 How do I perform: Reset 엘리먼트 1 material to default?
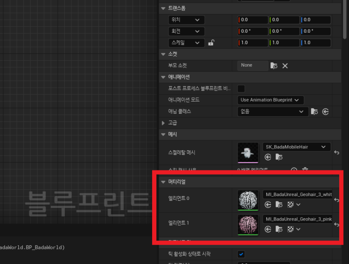pos(336,225)
